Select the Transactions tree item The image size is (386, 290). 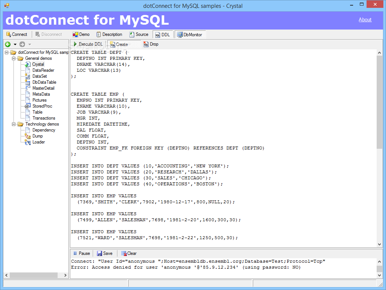(x=44, y=118)
